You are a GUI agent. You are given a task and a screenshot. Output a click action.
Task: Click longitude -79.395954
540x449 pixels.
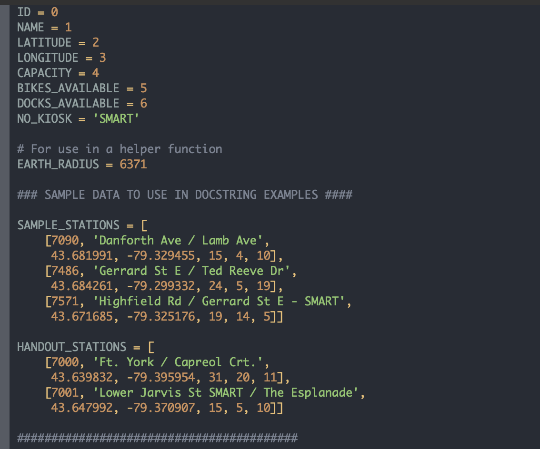(161, 377)
